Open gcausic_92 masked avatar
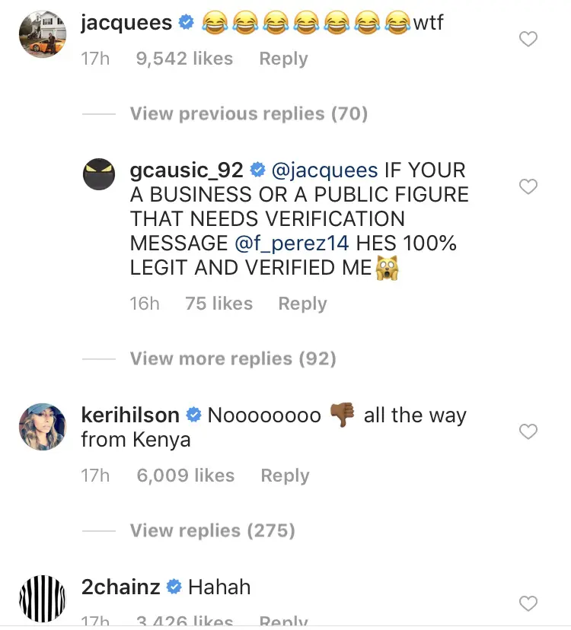 [x=106, y=182]
